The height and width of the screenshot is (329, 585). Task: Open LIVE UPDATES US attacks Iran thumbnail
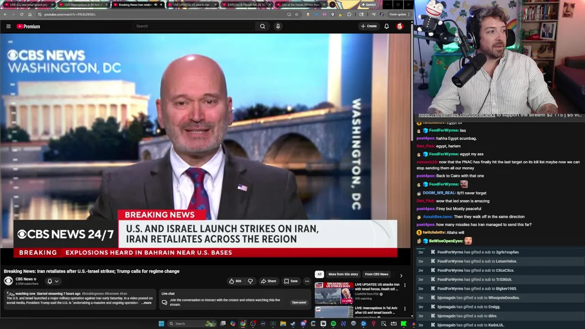click(x=334, y=293)
